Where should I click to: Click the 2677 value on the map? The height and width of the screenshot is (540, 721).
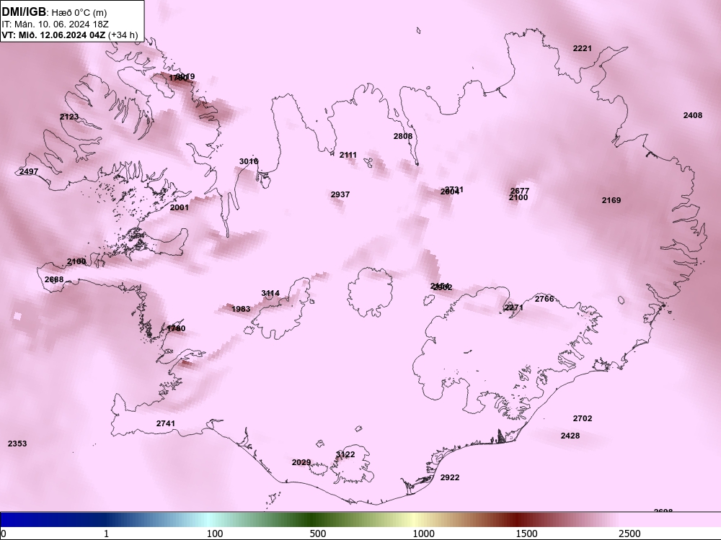[x=520, y=191]
